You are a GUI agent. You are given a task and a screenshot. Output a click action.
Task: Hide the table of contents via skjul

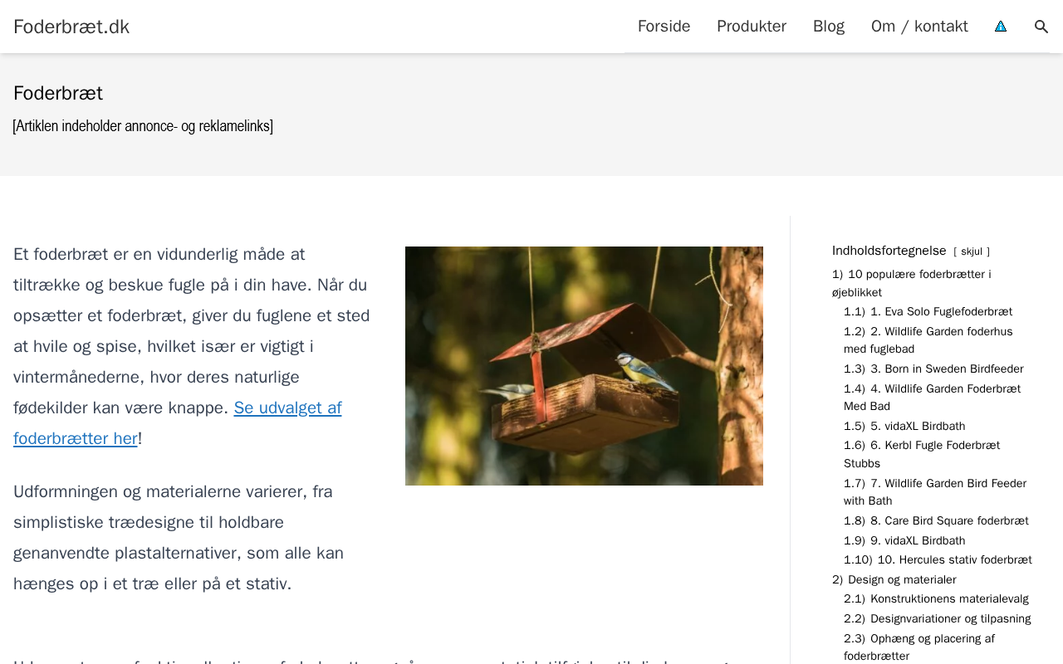coord(972,251)
